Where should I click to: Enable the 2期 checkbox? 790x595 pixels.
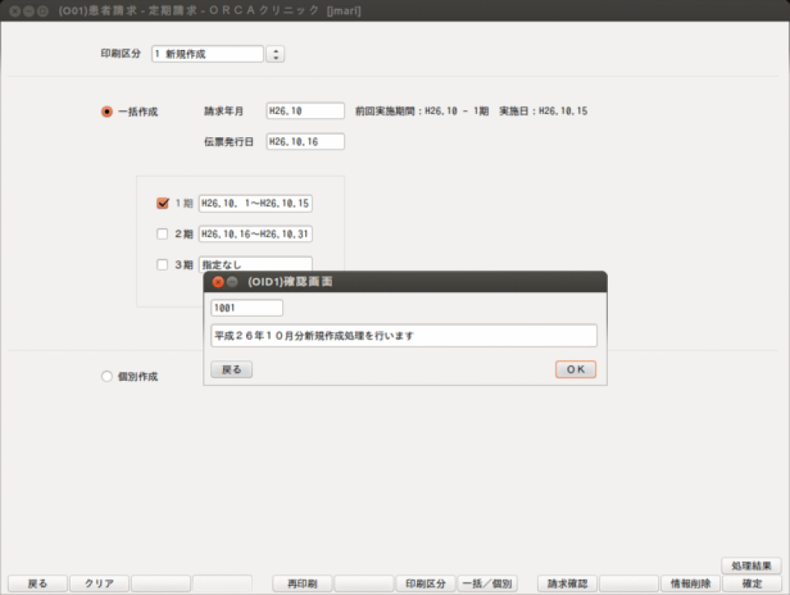[162, 235]
